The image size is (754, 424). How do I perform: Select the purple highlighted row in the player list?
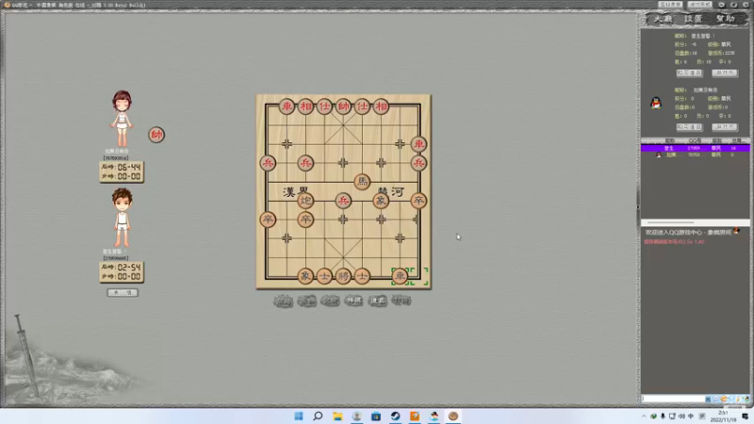(696, 149)
